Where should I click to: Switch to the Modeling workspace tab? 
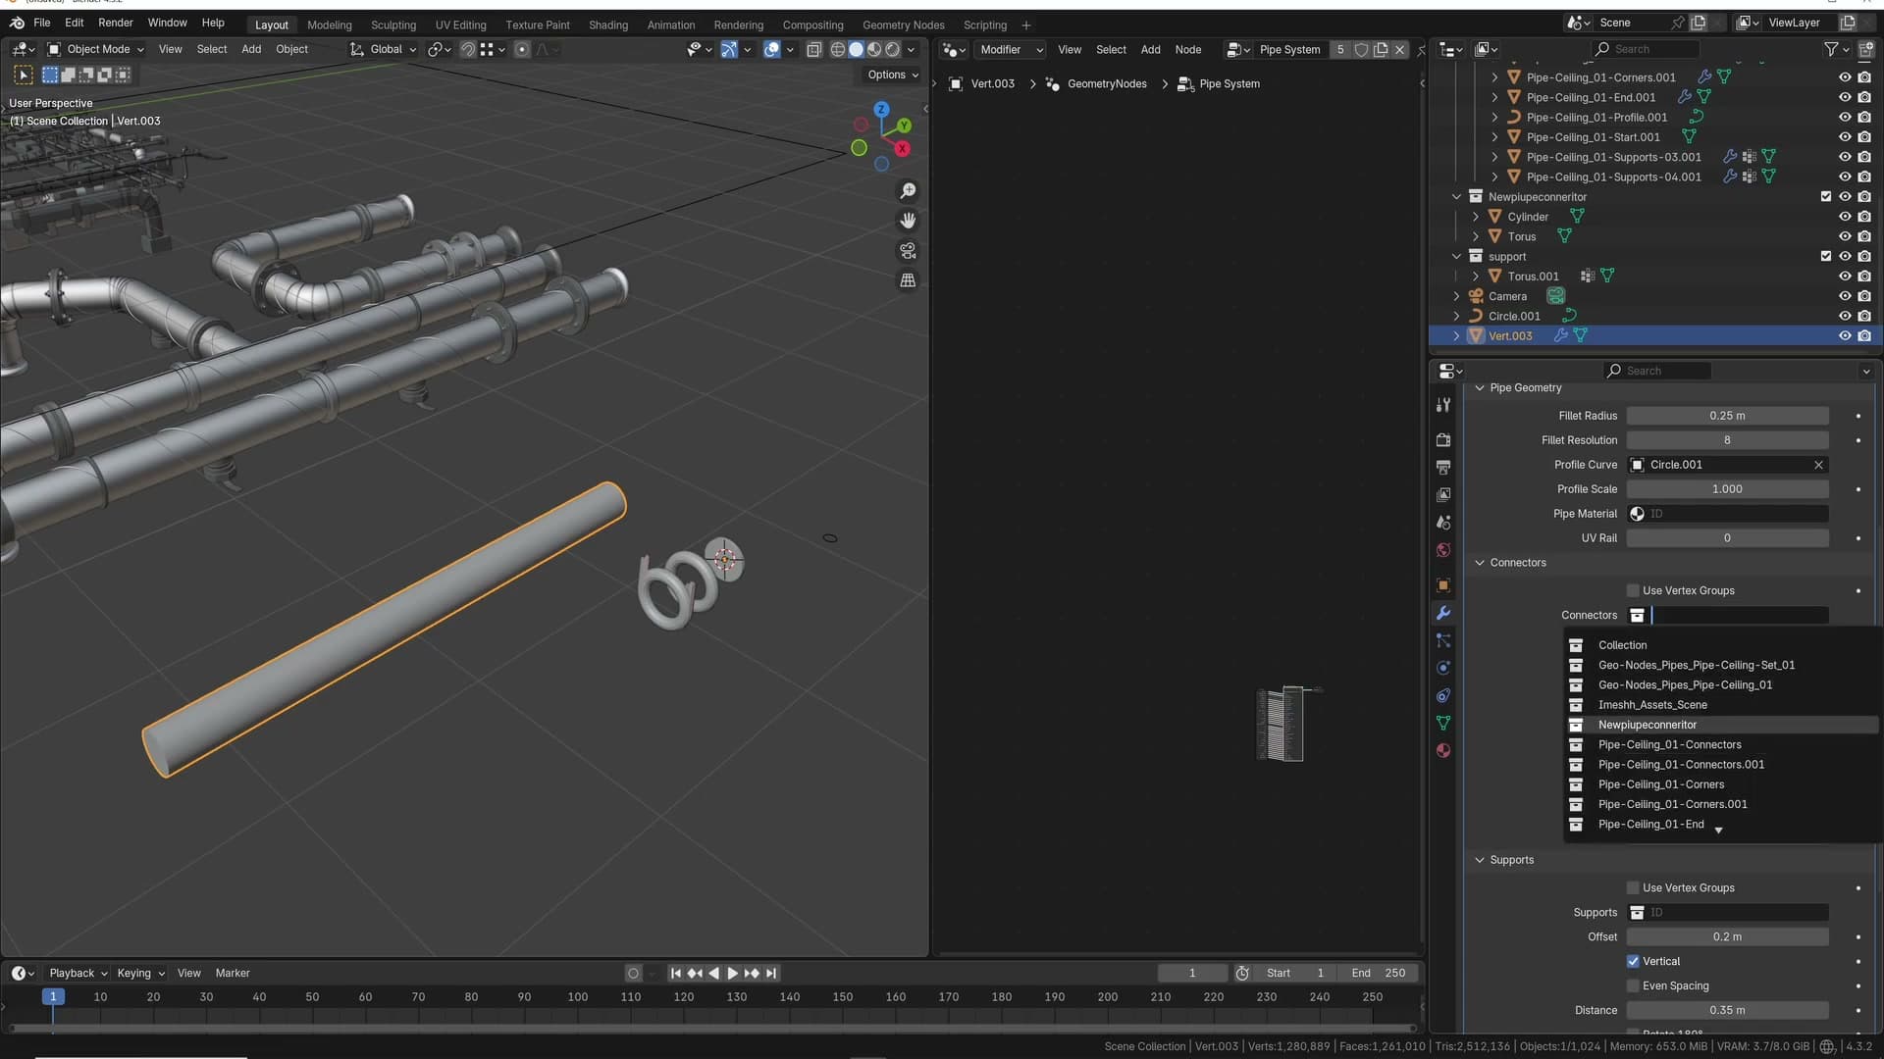[x=329, y=25]
